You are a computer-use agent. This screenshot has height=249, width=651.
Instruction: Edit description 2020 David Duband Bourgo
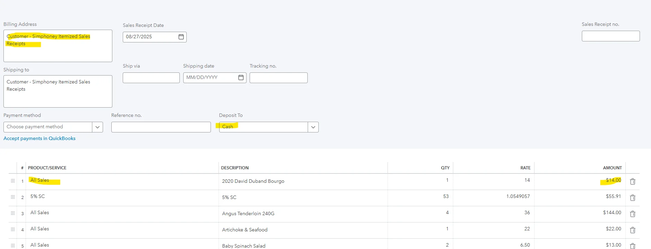(x=303, y=181)
